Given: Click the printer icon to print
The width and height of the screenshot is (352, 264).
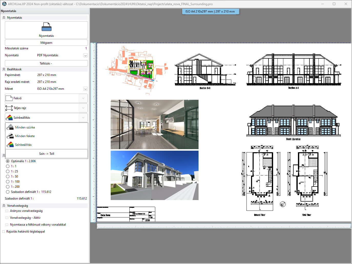Looking at the screenshot, I should click(x=46, y=27).
